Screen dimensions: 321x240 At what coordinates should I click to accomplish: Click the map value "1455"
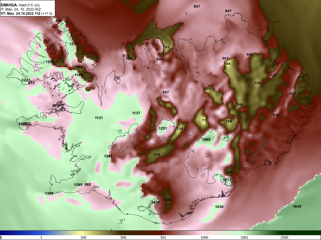(155, 202)
